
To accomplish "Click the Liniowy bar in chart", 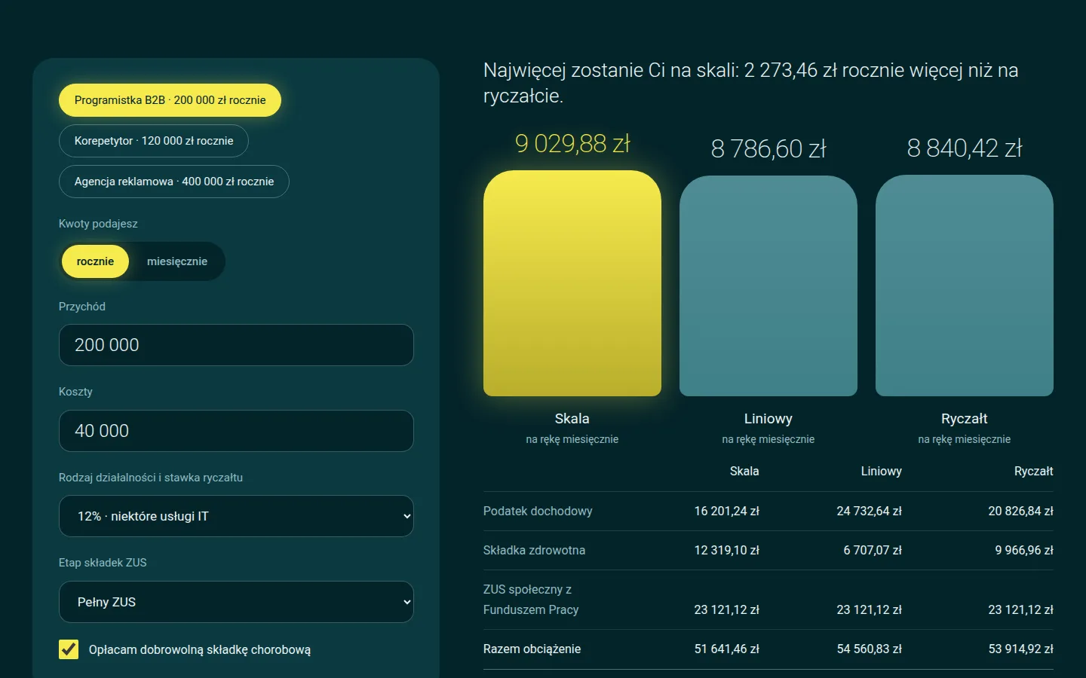I will [768, 286].
